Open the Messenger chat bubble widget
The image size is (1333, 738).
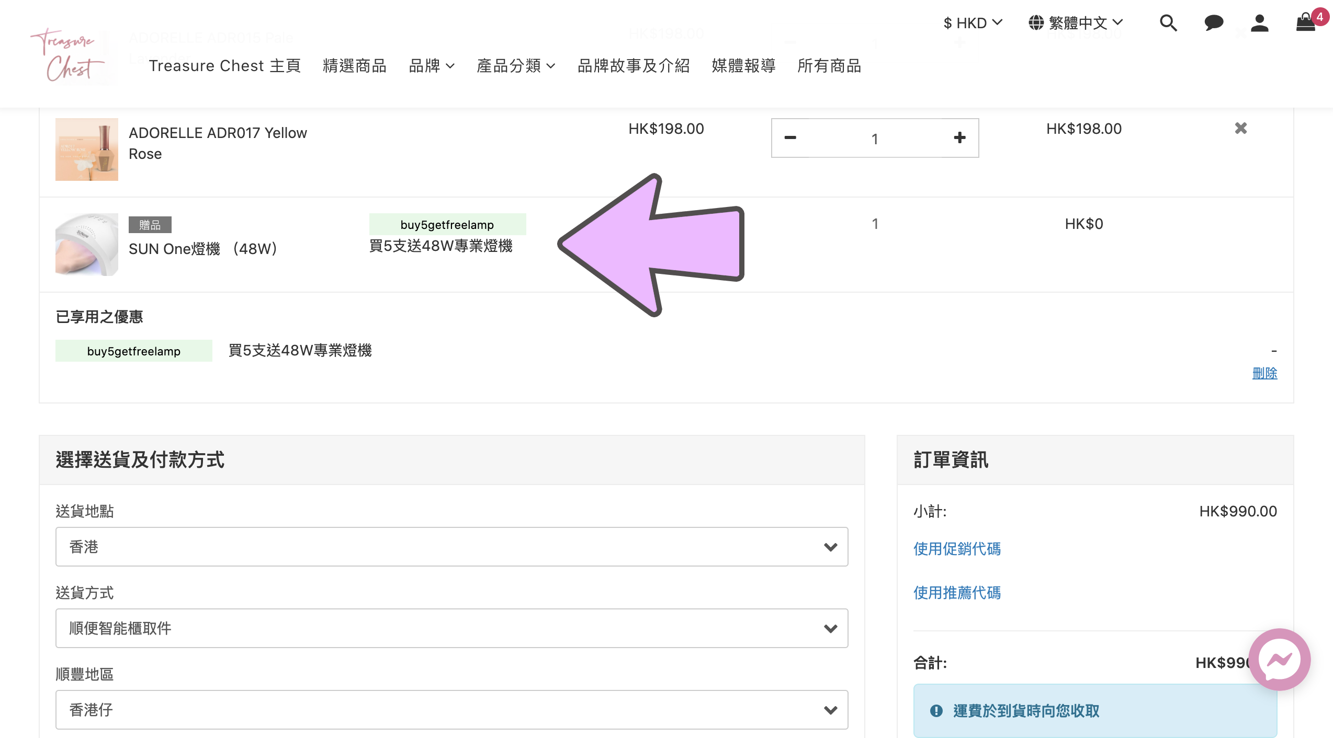pyautogui.click(x=1279, y=660)
